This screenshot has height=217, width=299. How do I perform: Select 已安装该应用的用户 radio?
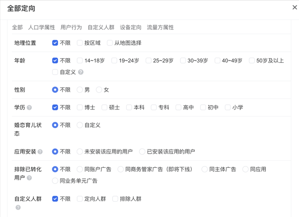tap(142, 152)
